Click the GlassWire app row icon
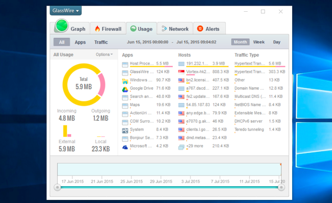This screenshot has width=332, height=203. coord(125,73)
